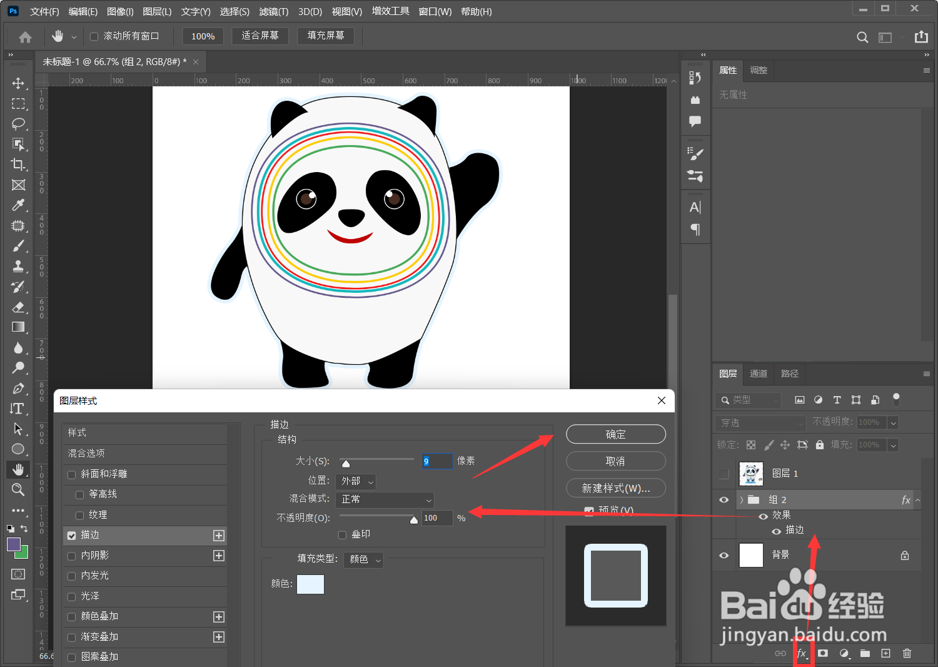Screen dimensions: 938x667
Task: Click the 大小 pixel input field
Action: [437, 461]
